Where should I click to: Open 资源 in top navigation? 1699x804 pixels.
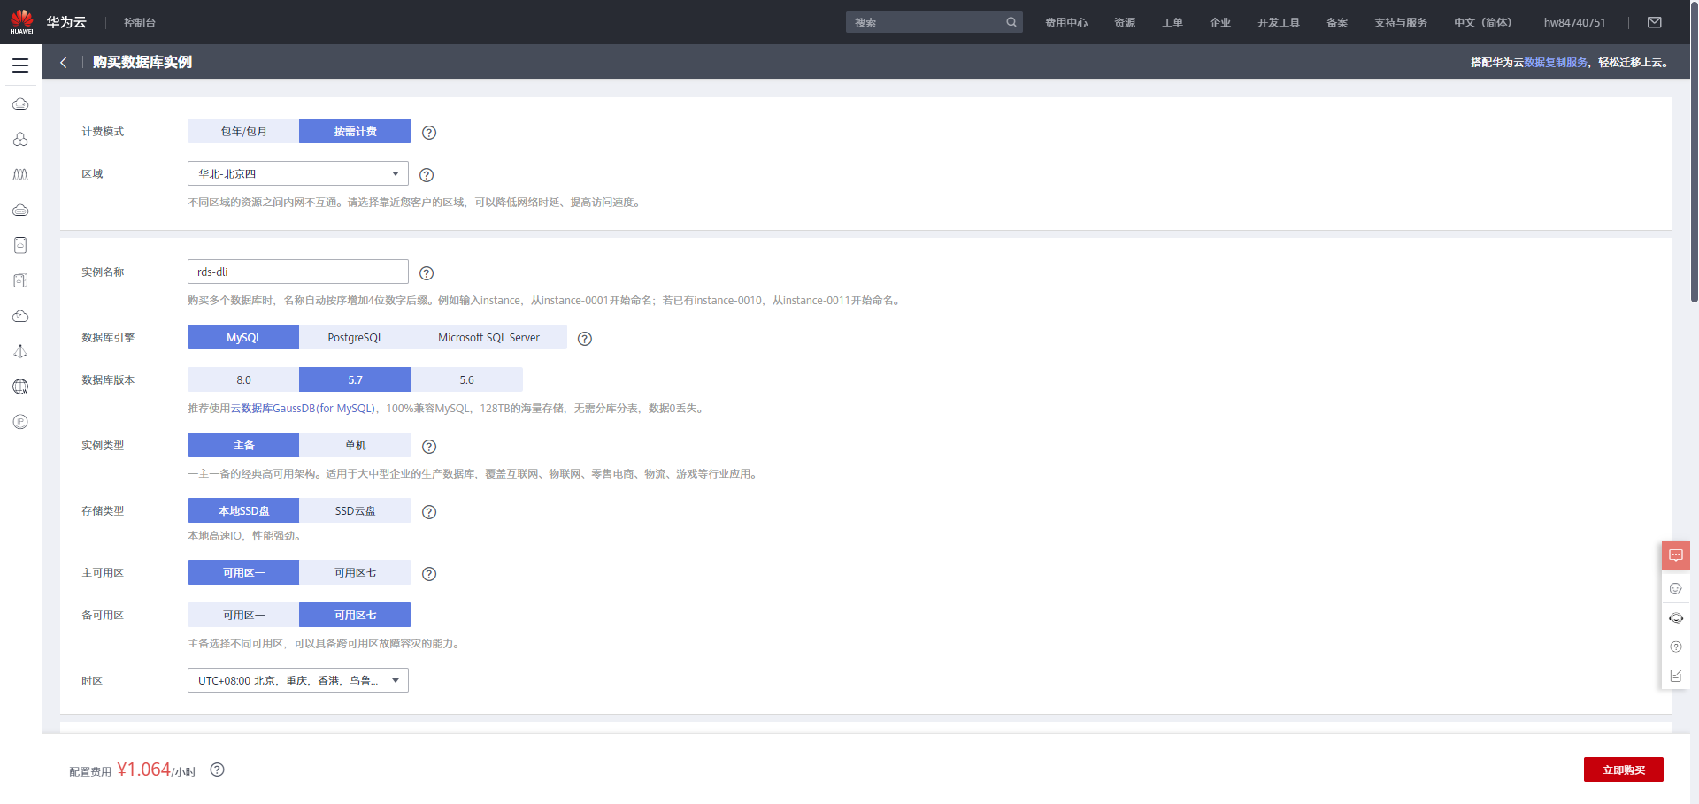click(1125, 22)
